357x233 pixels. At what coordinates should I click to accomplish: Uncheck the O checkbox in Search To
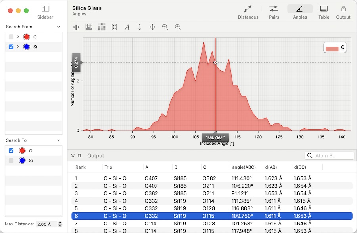pos(11,150)
